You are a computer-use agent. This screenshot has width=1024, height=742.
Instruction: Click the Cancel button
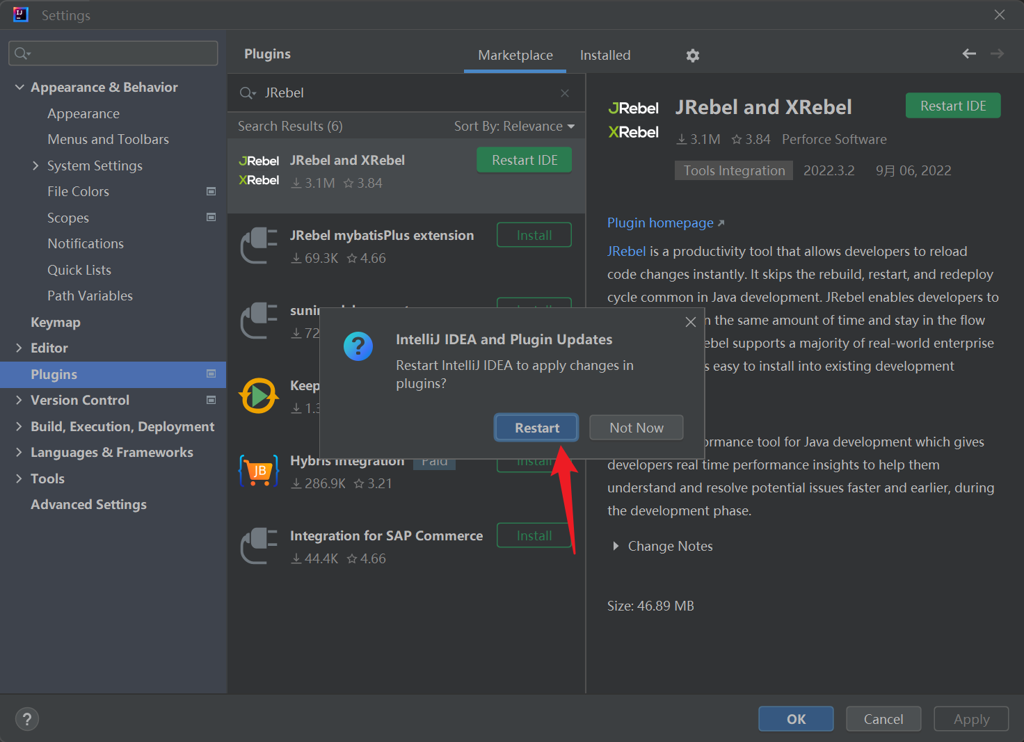(883, 719)
